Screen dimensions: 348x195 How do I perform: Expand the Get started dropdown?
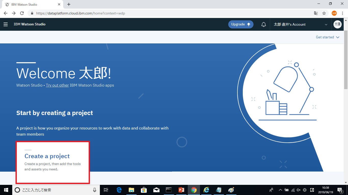point(328,37)
